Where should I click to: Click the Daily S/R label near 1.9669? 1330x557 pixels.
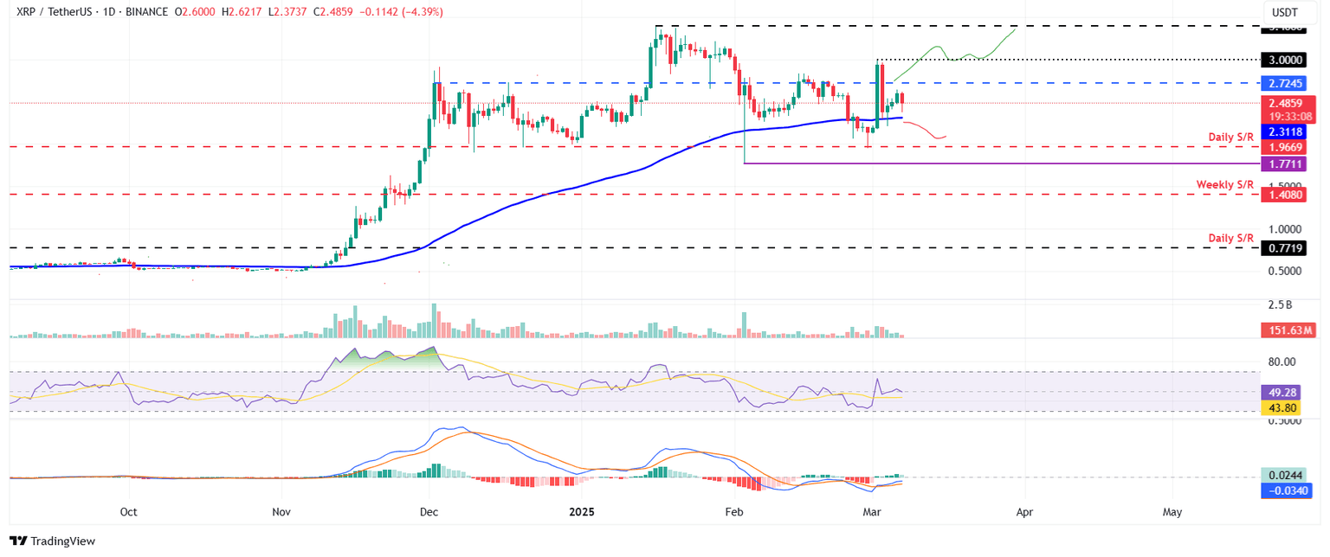[1231, 137]
